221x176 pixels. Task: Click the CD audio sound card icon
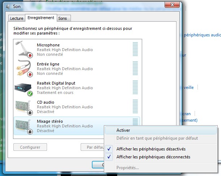tap(24, 107)
